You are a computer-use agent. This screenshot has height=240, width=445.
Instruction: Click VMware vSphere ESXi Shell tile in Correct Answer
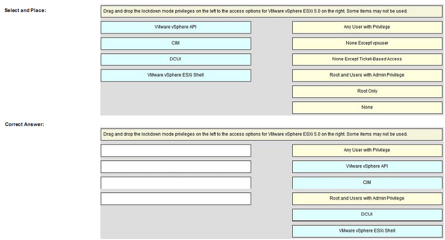click(367, 231)
